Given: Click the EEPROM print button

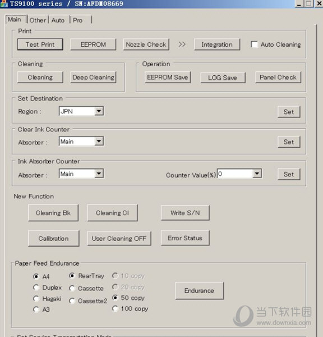Looking at the screenshot, I should (x=93, y=44).
